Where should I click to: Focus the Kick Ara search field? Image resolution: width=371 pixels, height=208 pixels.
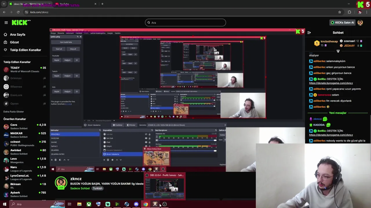(x=185, y=23)
